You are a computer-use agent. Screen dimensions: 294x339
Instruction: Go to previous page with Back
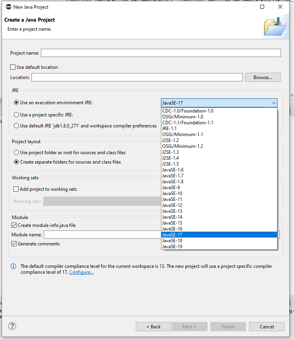tap(153, 326)
